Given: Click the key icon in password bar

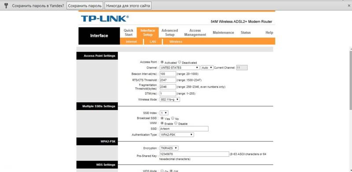Looking at the screenshot, I should 6,6.
